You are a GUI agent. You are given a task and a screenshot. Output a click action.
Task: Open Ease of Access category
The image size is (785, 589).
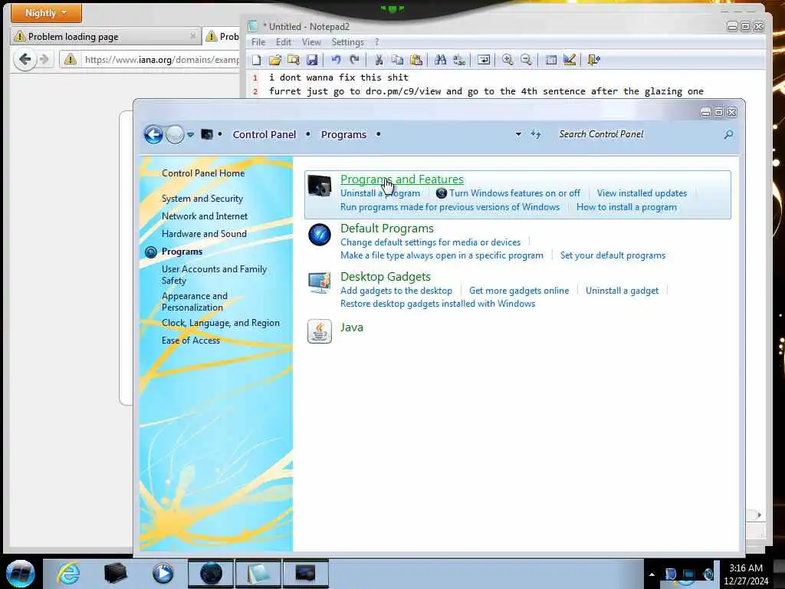pyautogui.click(x=191, y=341)
